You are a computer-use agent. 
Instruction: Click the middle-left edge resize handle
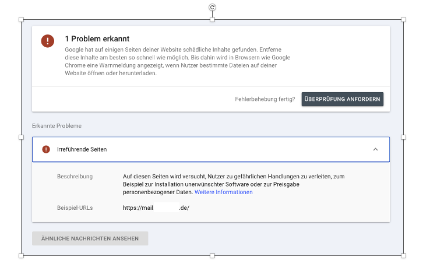[22, 138]
